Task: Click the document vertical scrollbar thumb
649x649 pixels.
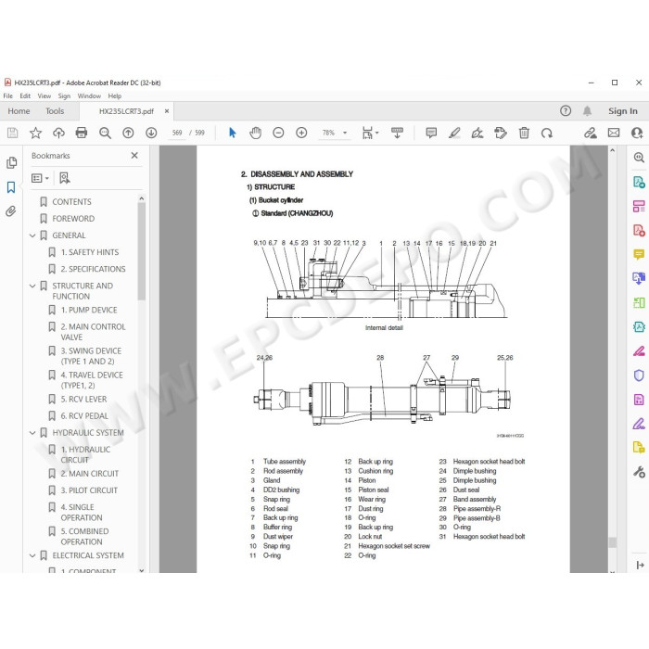Action: 613,542
